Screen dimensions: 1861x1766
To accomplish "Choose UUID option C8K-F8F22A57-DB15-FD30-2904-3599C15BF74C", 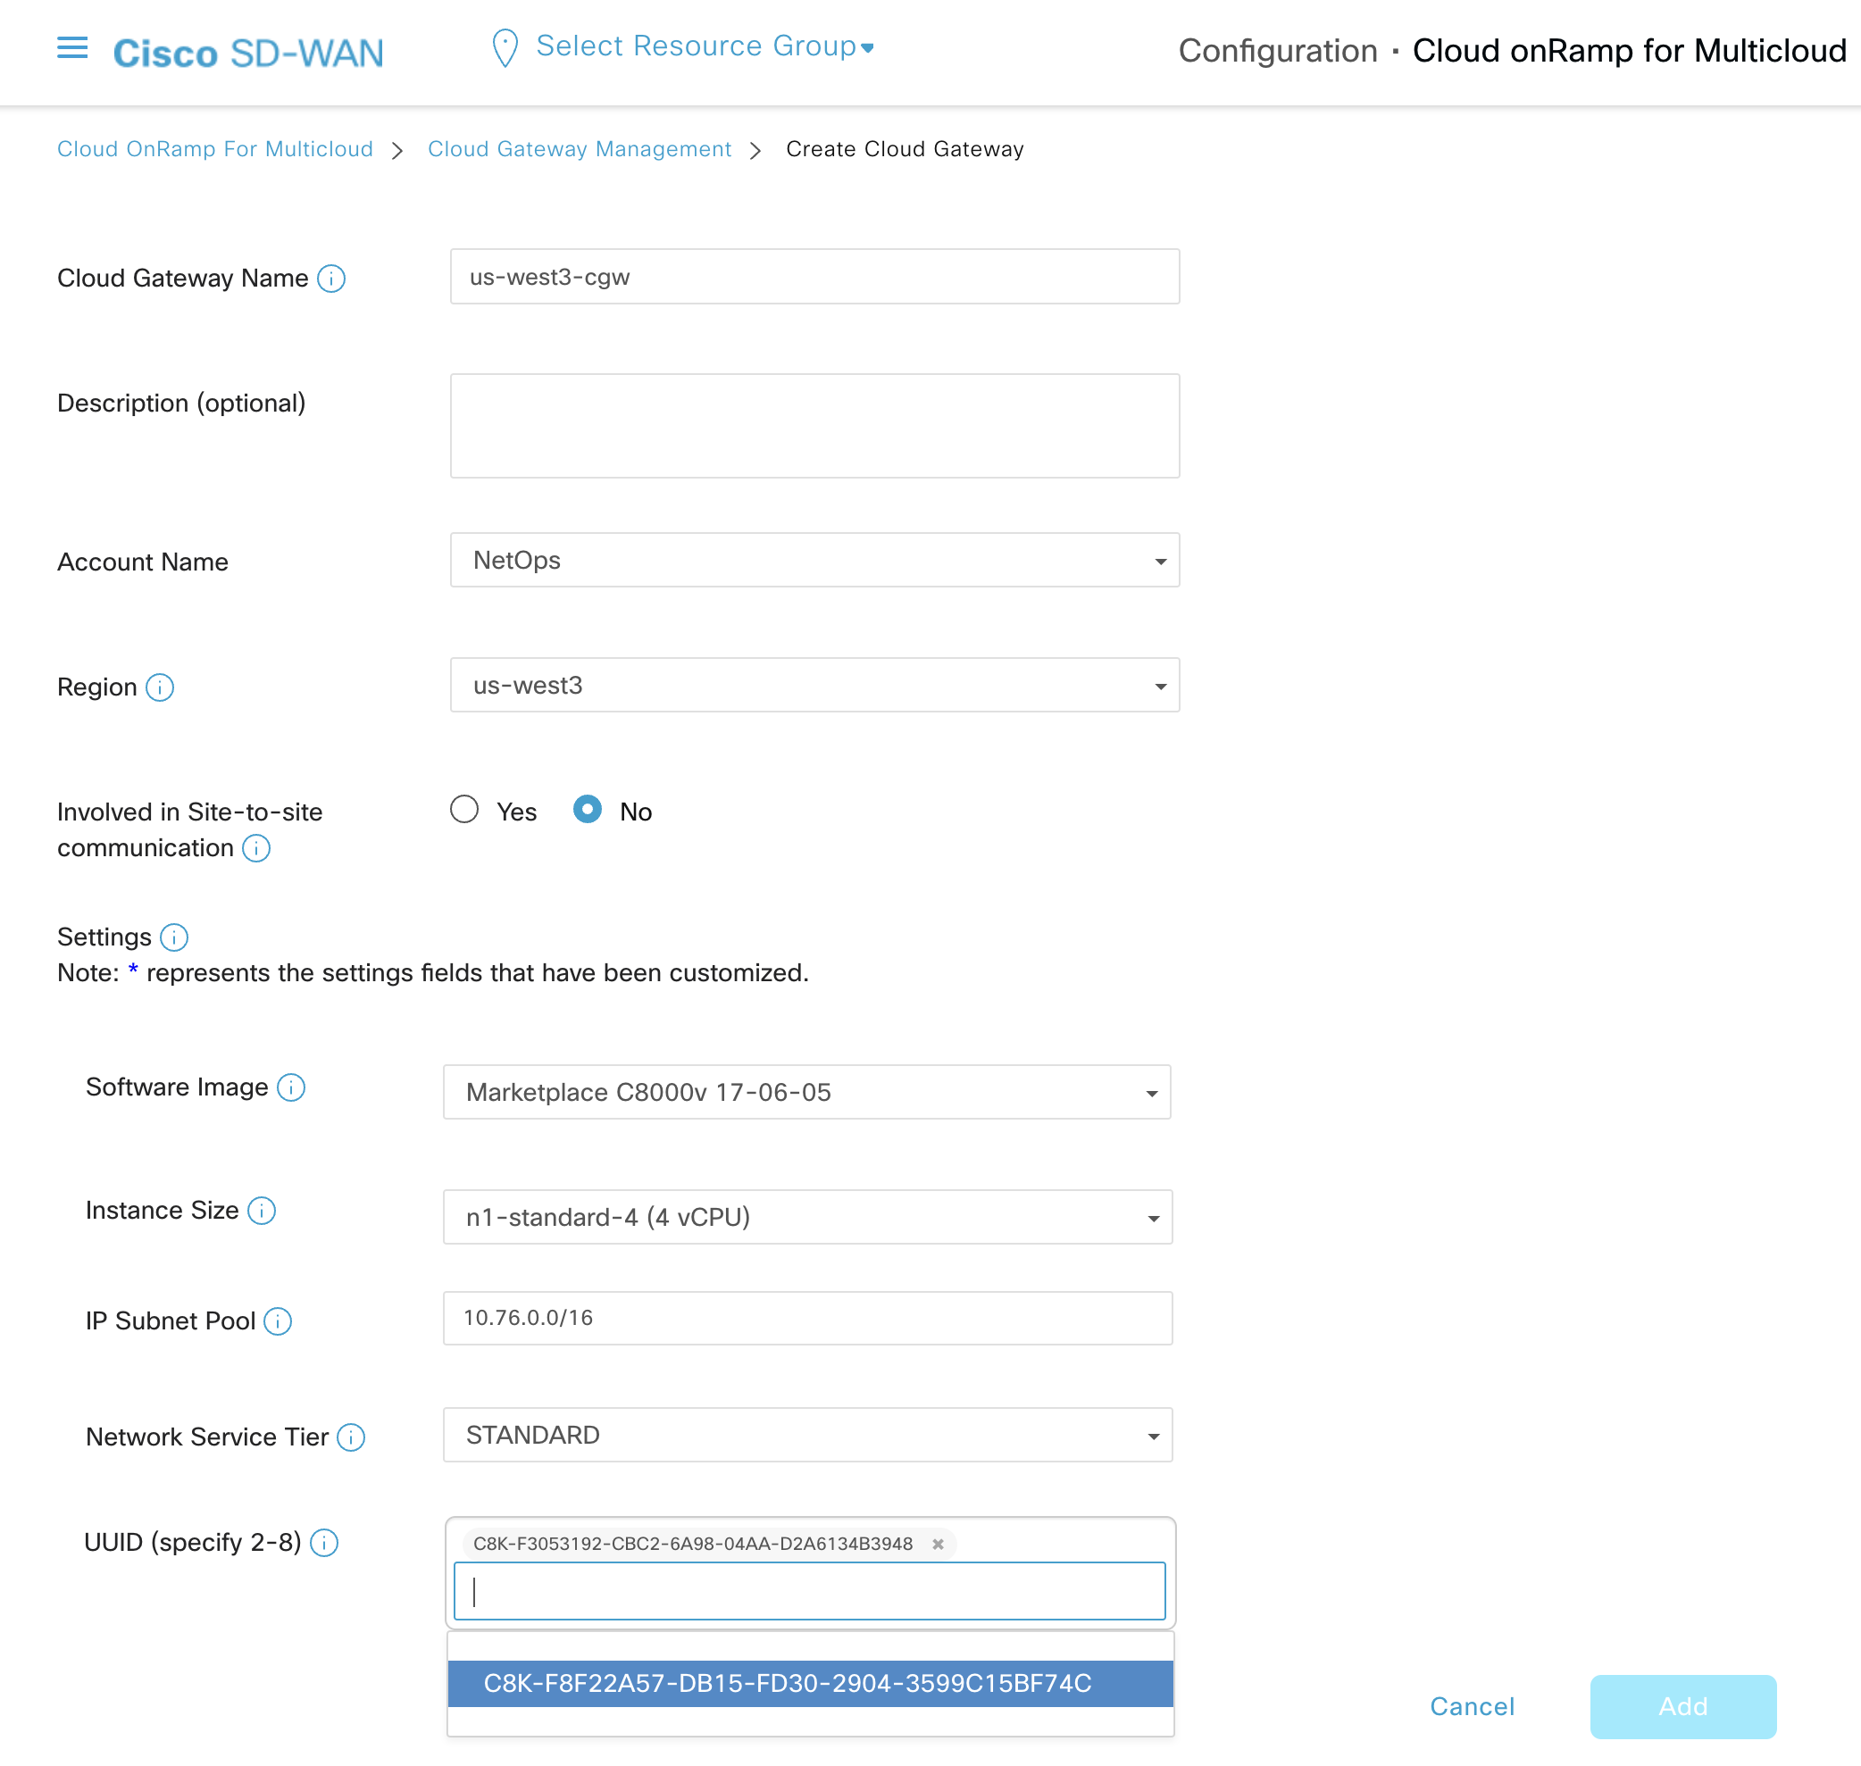I will point(811,1683).
